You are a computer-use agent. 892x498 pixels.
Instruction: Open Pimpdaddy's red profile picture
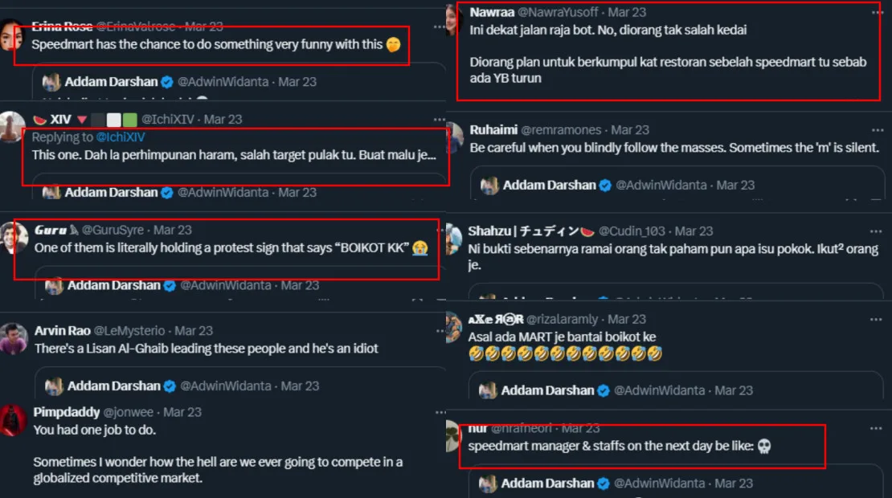pyautogui.click(x=13, y=420)
